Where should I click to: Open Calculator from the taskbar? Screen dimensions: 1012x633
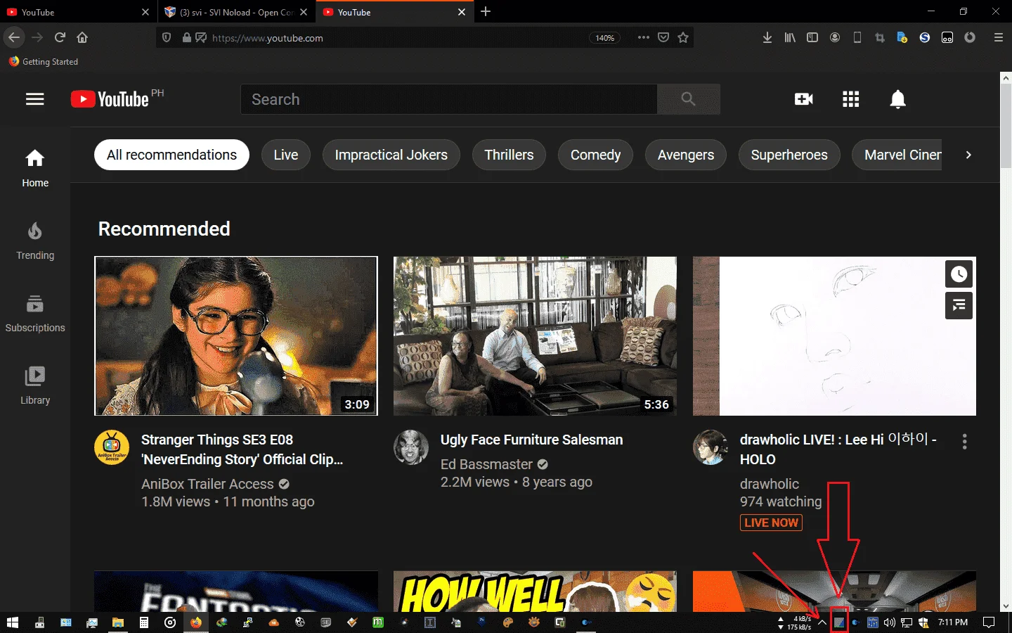pos(144,622)
